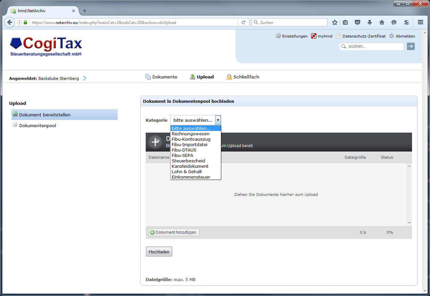Image resolution: width=430 pixels, height=296 pixels.
Task: Select the Dokument bereitstellen sidebar icon
Action: click(15, 114)
